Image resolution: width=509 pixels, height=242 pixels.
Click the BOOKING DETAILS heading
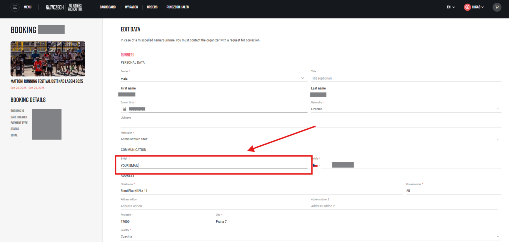coord(28,100)
